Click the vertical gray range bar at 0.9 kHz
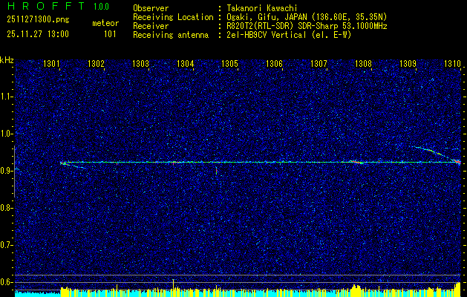 pyautogui.click(x=14, y=172)
